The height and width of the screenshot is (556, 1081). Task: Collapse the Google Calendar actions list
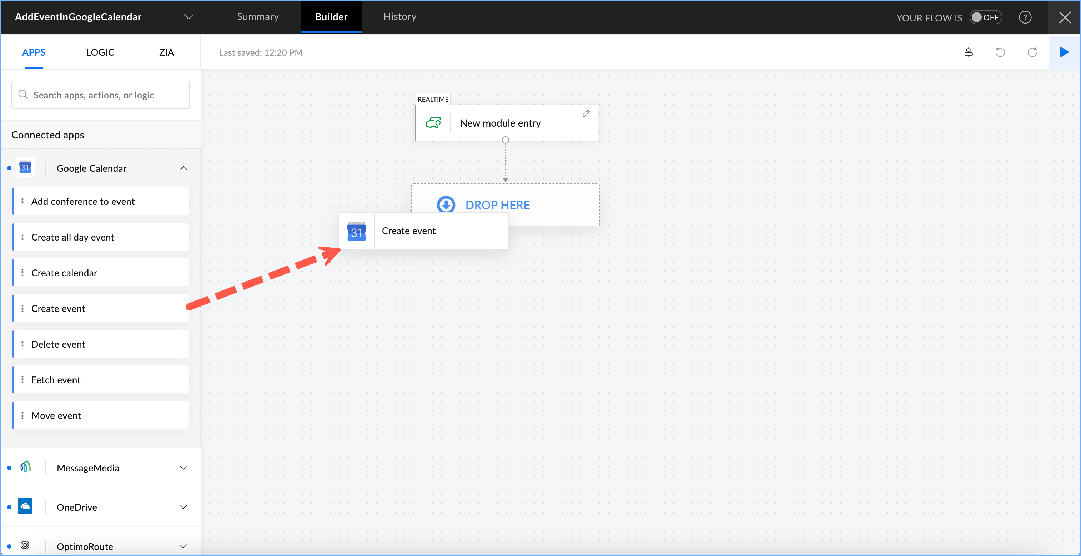coord(183,168)
